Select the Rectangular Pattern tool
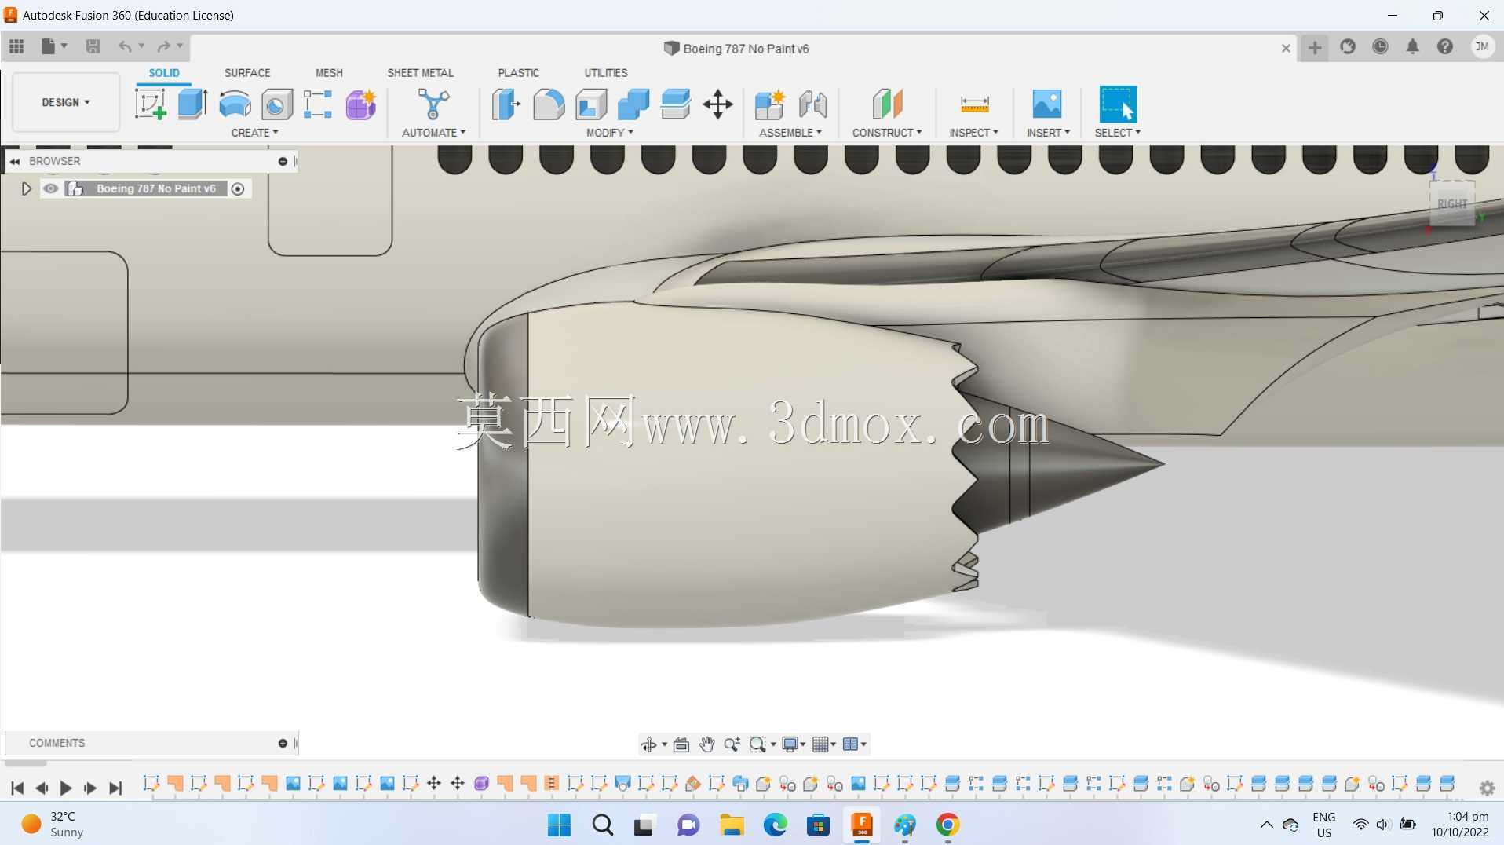This screenshot has width=1504, height=845. pos(318,104)
